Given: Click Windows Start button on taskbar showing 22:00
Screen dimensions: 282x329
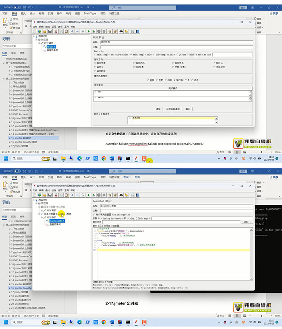Looking at the screenshot, I should (x=6, y=322).
